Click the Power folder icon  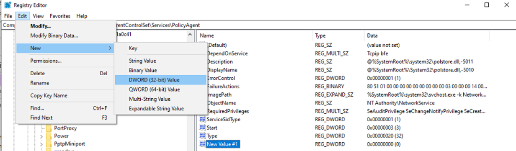click(49, 136)
